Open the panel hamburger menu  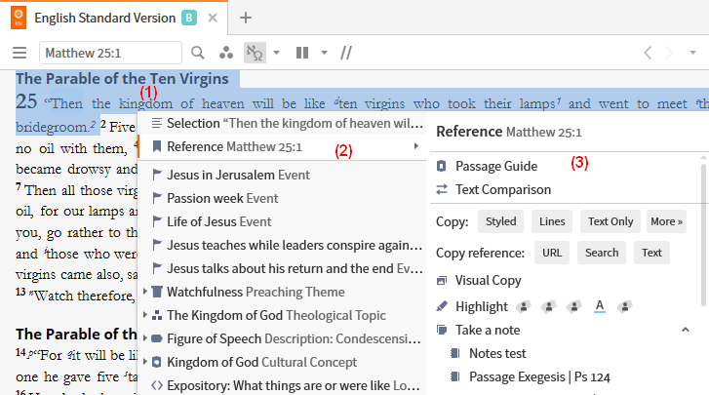coord(20,53)
